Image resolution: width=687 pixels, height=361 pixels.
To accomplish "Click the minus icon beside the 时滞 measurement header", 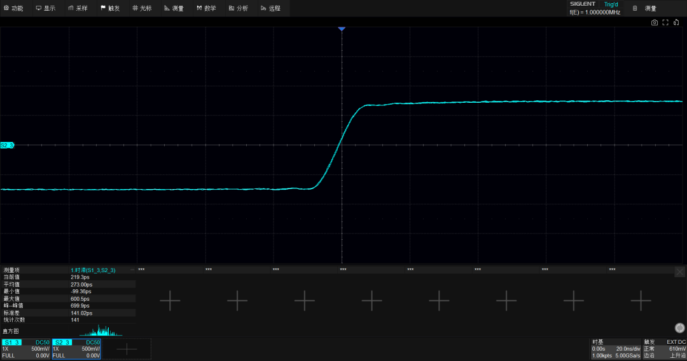I will pyautogui.click(x=132, y=270).
